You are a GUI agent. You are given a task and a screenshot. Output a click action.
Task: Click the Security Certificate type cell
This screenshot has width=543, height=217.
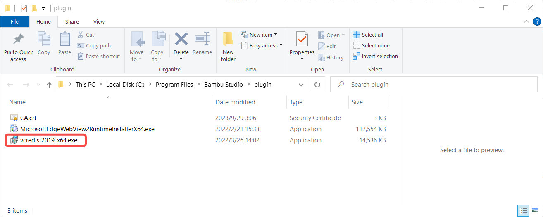[x=315, y=118]
